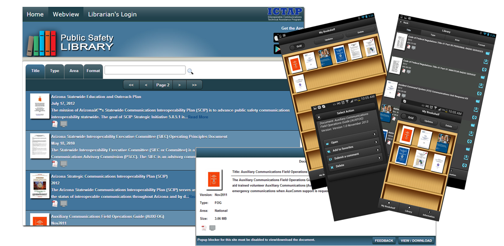
Task: Select the Webview menu item
Action: (x=66, y=14)
